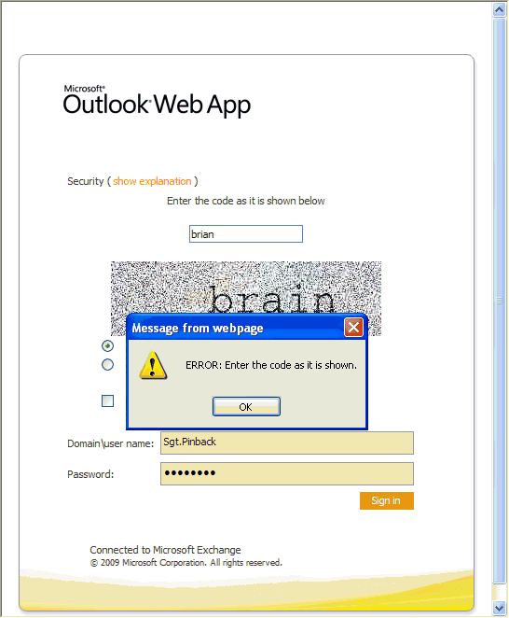Click the ERROR message text
This screenshot has height=618, width=509.
coord(271,365)
